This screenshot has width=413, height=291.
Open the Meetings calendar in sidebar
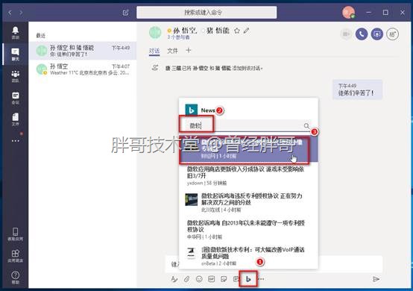[x=15, y=98]
